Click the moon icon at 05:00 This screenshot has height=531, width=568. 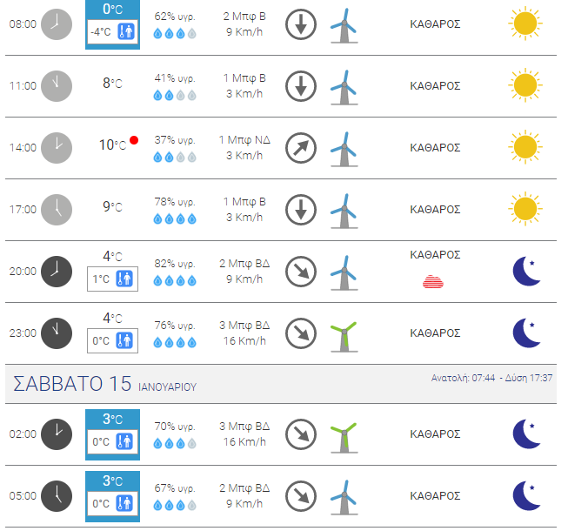click(527, 495)
